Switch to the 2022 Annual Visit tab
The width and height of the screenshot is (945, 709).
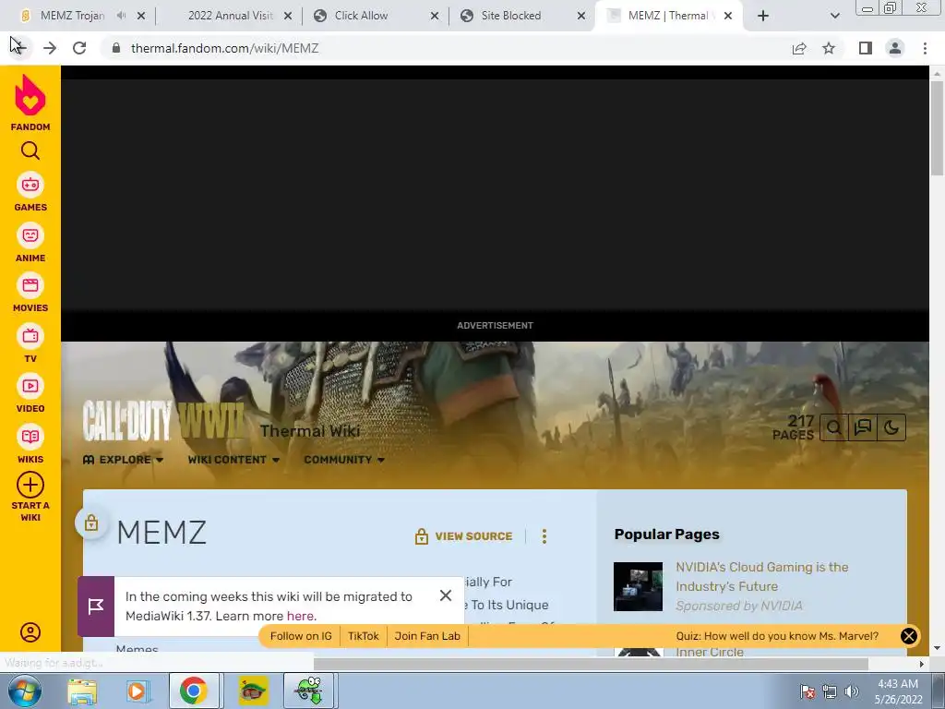(x=230, y=16)
